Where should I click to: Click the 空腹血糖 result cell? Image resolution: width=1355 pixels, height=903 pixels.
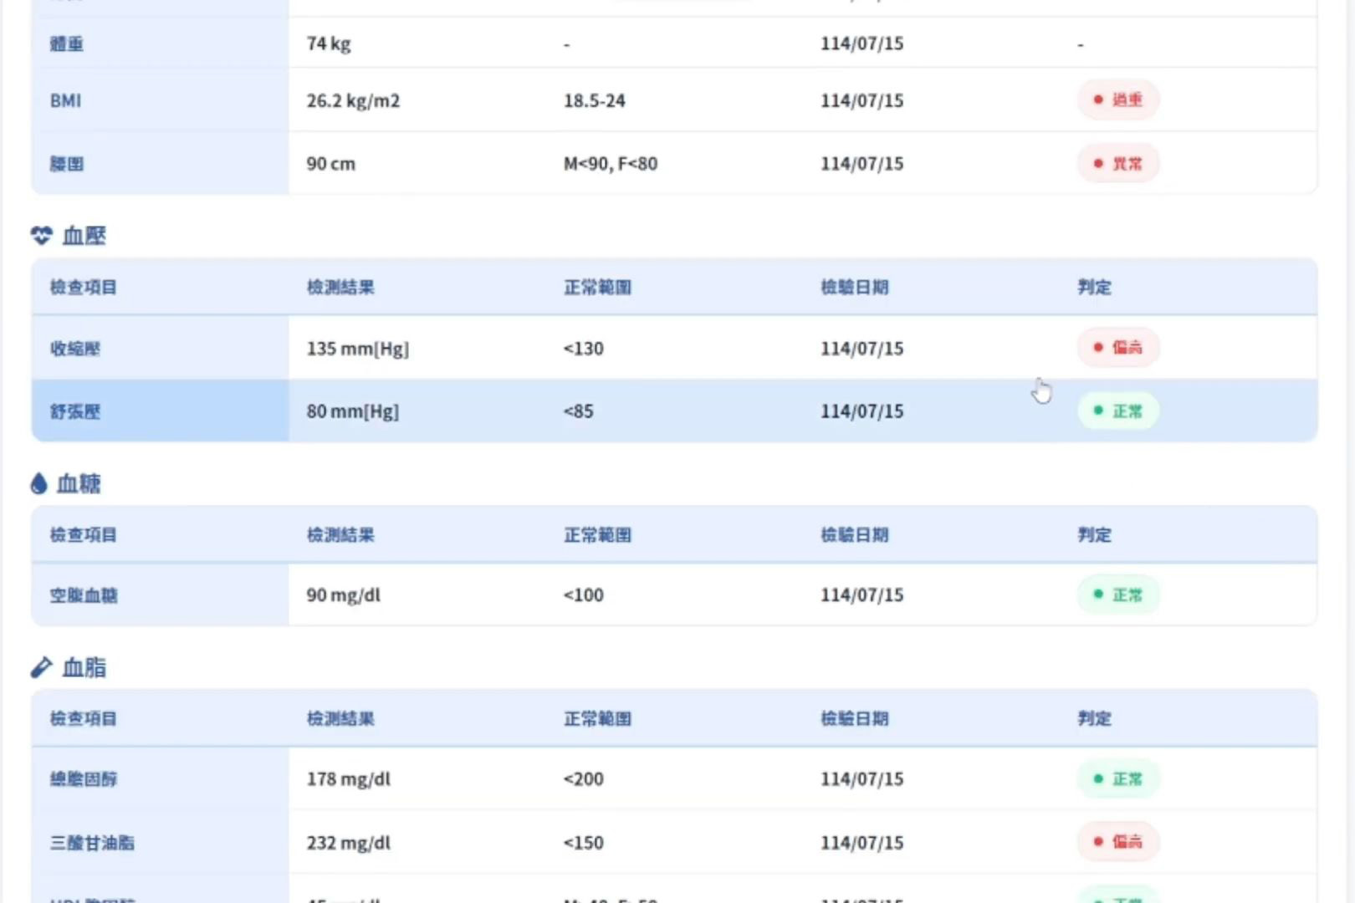click(x=343, y=594)
